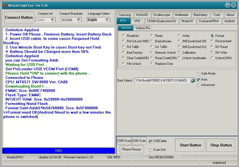
Task: Click the Connect Button
Action: [19, 18]
